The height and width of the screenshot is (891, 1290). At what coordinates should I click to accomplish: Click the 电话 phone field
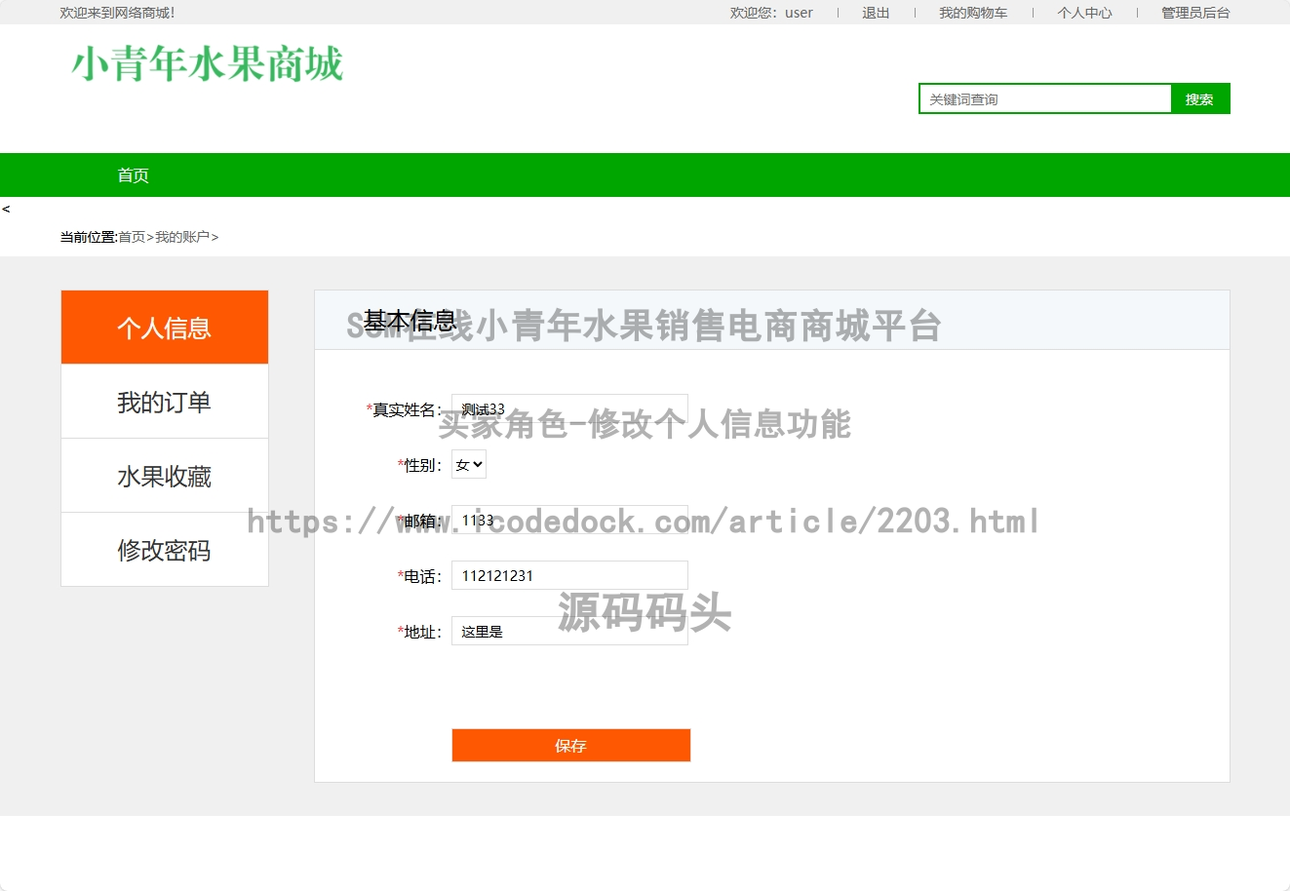point(569,575)
